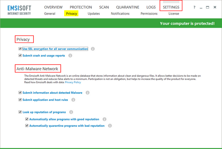Screen dimensions: 222x149
Task: Click the 'Anti-Malware Network' heading
Action: pos(37,69)
